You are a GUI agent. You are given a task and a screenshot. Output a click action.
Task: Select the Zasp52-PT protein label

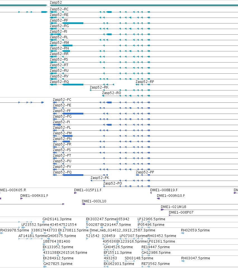pos(62,155)
